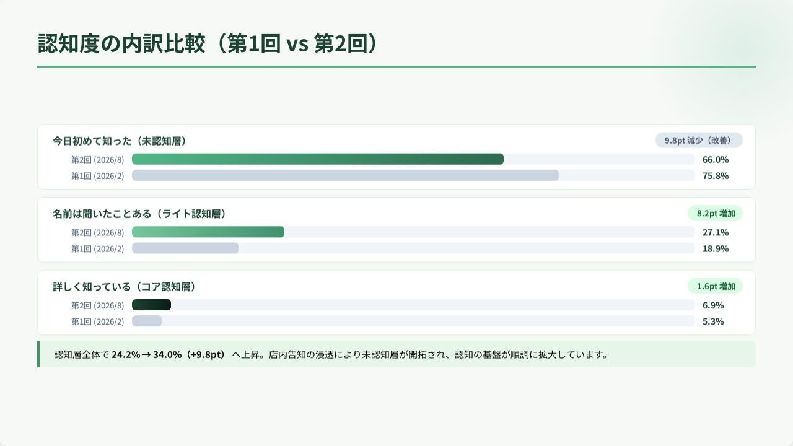This screenshot has height=446, width=793.
Task: Click heading 詳しく知っている（コア認知層）
Action: click(125, 287)
